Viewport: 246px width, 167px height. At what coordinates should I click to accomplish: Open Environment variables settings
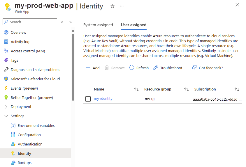tap(36, 125)
